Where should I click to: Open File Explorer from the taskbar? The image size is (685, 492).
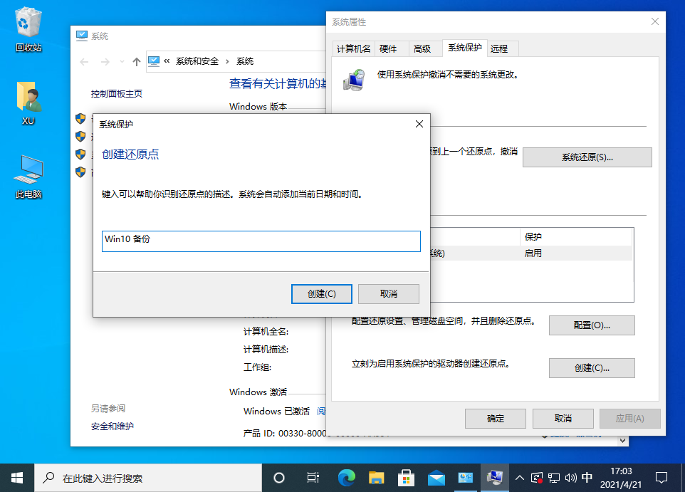click(376, 477)
